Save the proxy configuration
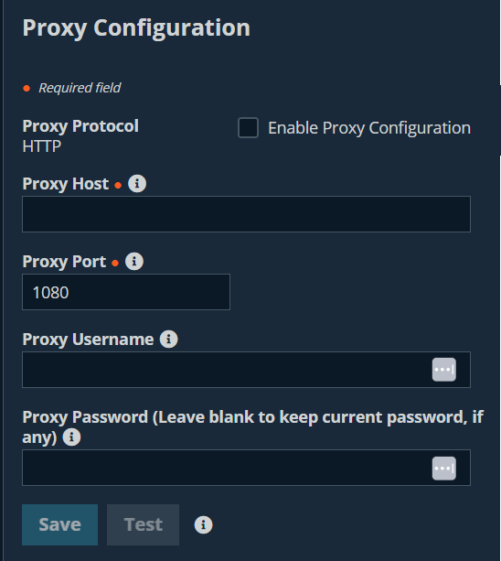Screen dimensions: 501x561 tap(59, 525)
